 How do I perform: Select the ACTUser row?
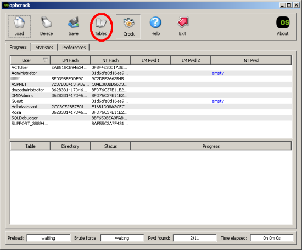pyautogui.click(x=151, y=67)
